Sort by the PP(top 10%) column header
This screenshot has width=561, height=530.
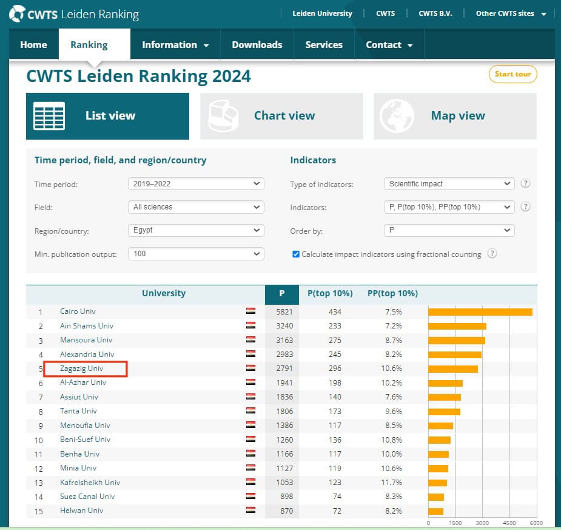coord(392,293)
